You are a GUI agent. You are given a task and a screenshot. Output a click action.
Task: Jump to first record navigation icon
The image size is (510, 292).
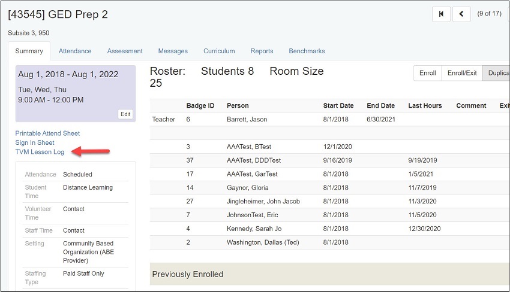tap(441, 14)
